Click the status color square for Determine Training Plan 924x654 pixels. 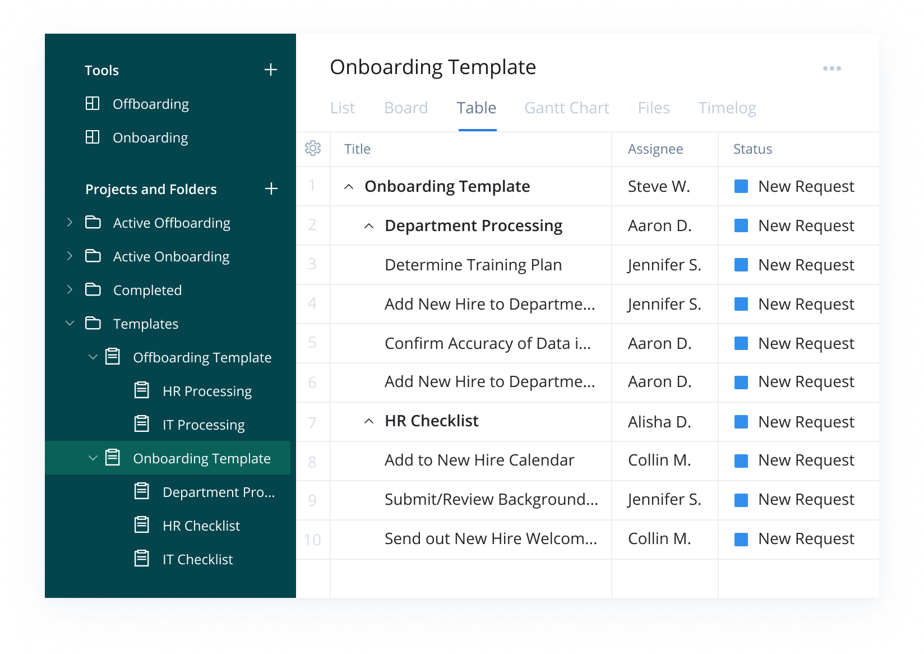click(741, 265)
